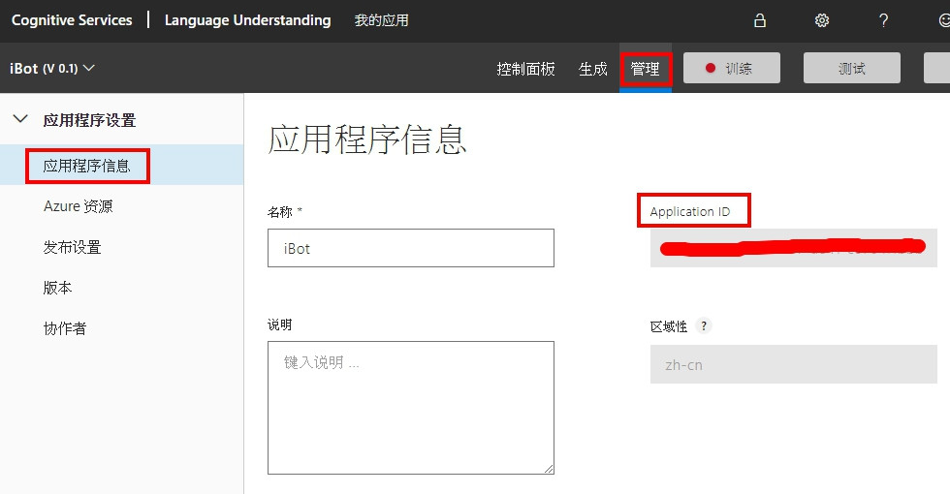Click the 应用程序设置 section header

pos(89,120)
